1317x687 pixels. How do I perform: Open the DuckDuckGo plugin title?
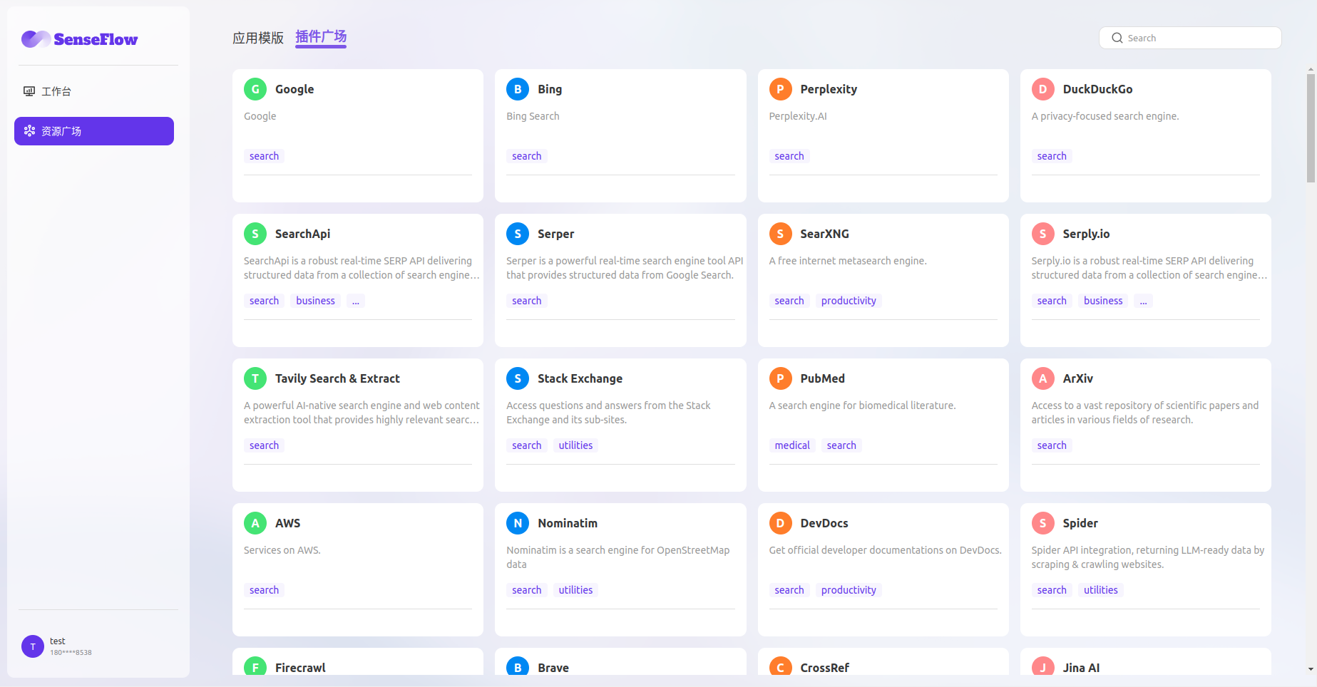(1097, 89)
